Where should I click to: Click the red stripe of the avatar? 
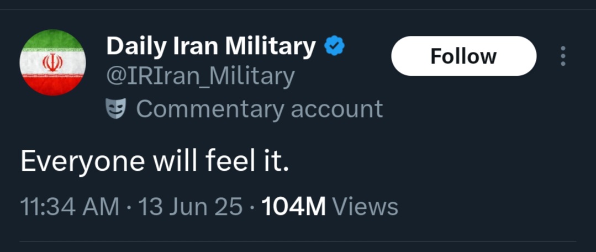coord(53,87)
